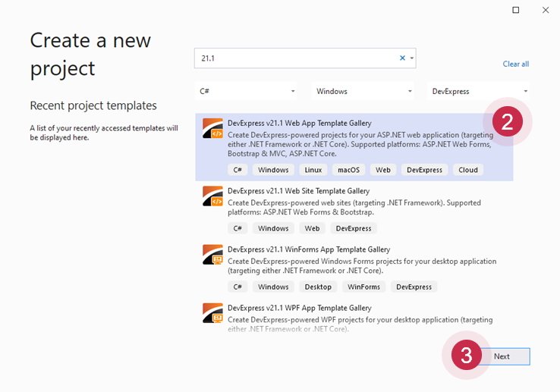Open the Windows platform filter dropdown

point(363,91)
